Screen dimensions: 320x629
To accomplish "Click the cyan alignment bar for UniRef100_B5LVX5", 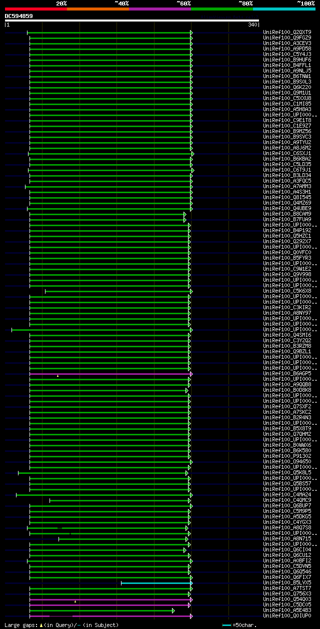I will [x=156, y=582].
